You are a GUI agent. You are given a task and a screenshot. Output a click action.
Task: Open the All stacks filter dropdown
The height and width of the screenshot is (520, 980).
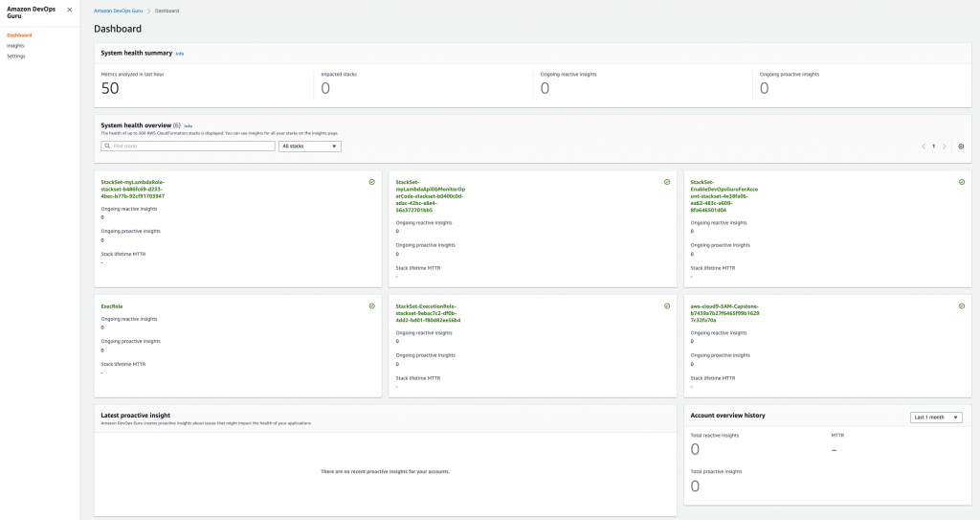(x=310, y=146)
